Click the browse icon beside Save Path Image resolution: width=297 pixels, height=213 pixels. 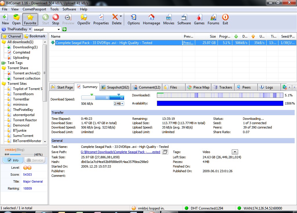point(165,152)
